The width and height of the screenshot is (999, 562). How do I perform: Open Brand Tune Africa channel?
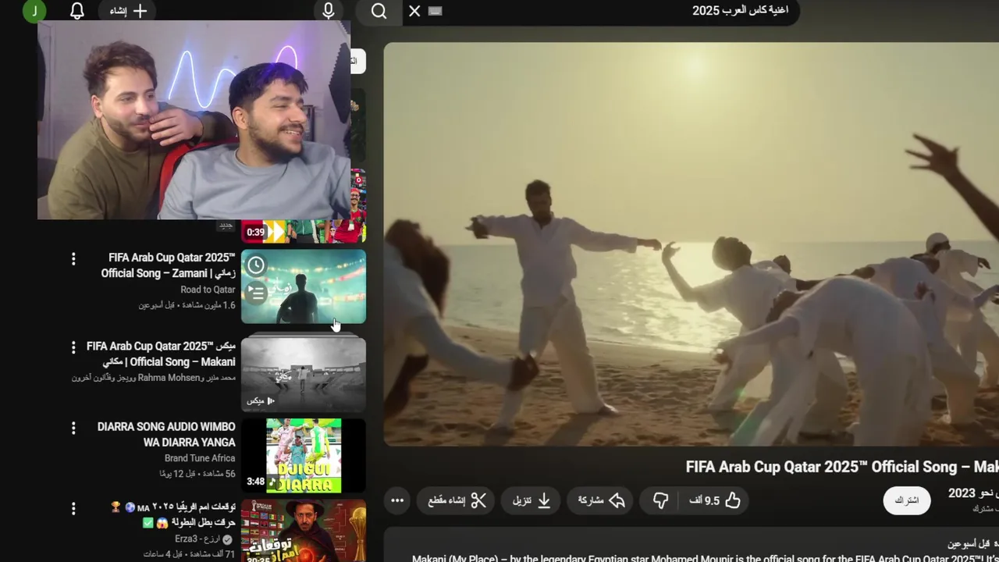[x=200, y=458]
